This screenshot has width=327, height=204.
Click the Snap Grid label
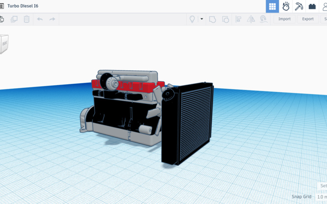[x=301, y=196]
